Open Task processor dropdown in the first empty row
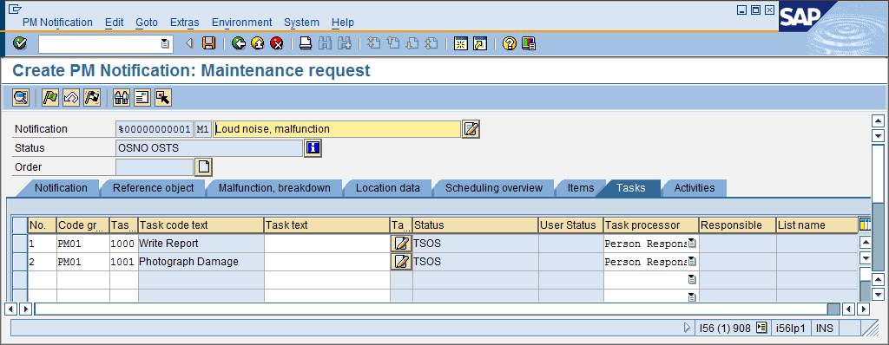This screenshot has width=889, height=345. (x=692, y=279)
